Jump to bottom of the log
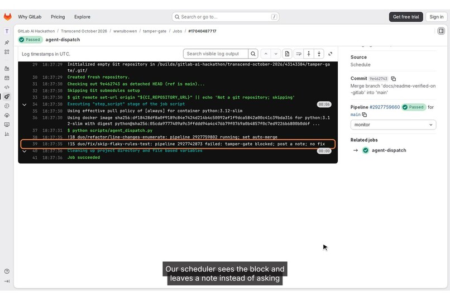The height and width of the screenshot is (300, 450). tap(319, 54)
